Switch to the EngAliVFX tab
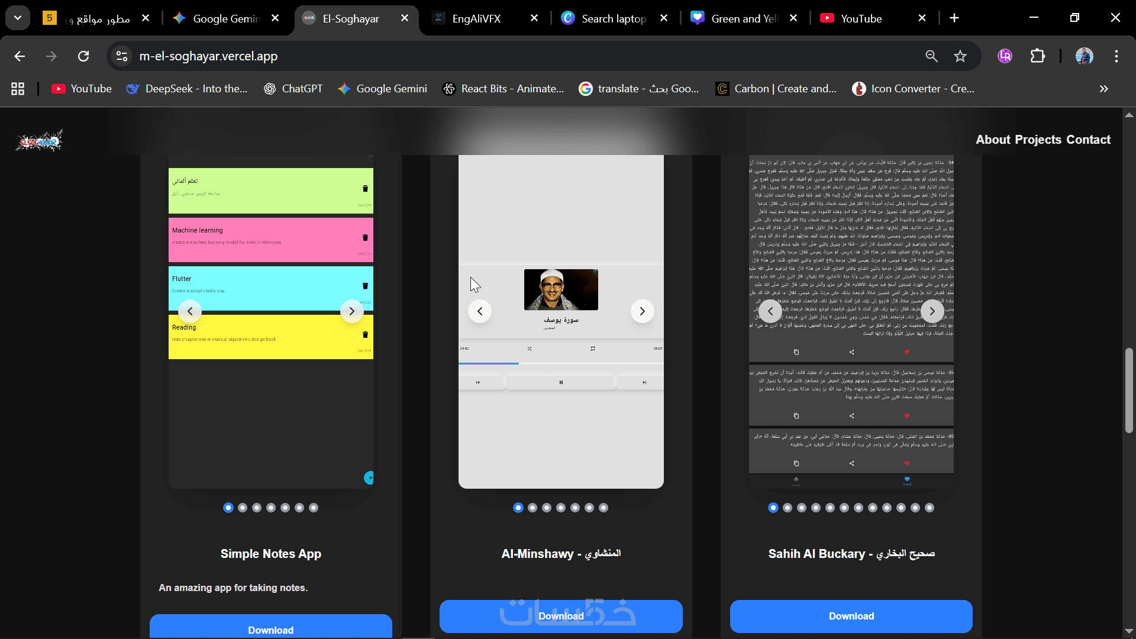 [x=476, y=18]
